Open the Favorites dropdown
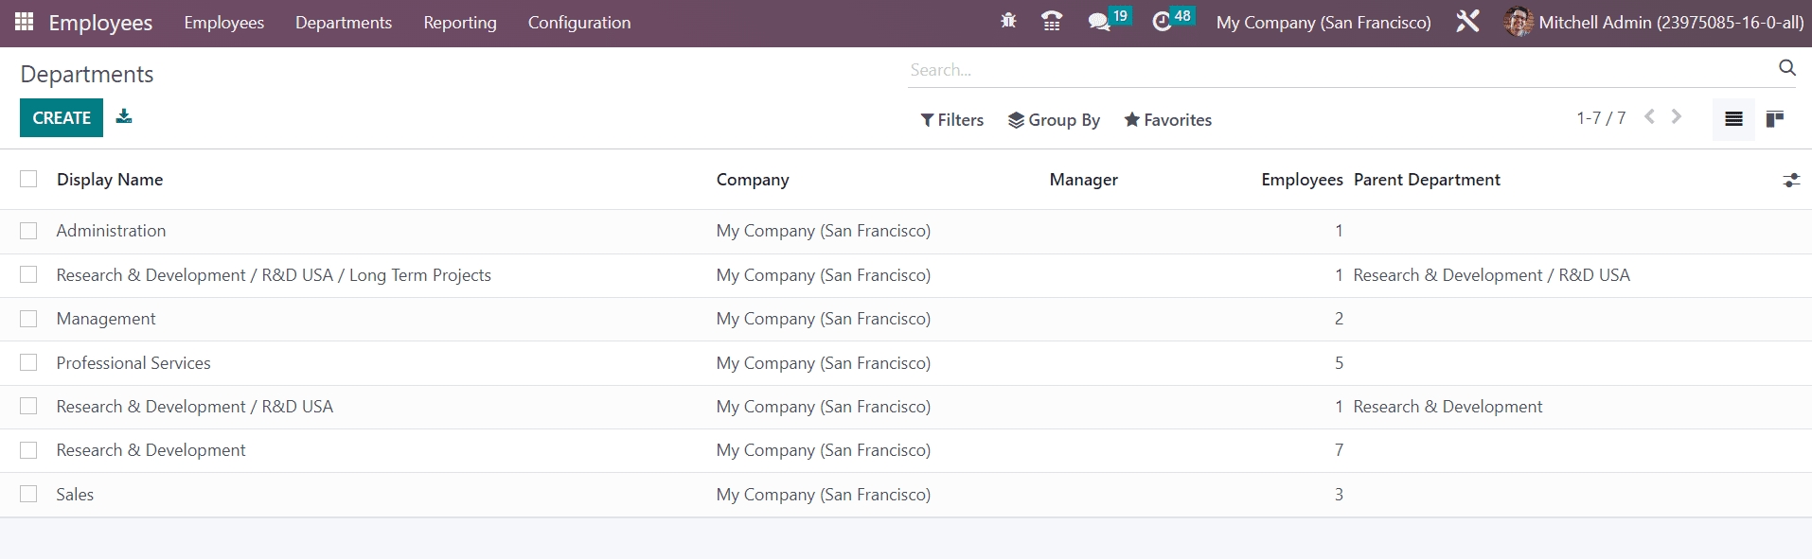1812x559 pixels. [x=1167, y=120]
